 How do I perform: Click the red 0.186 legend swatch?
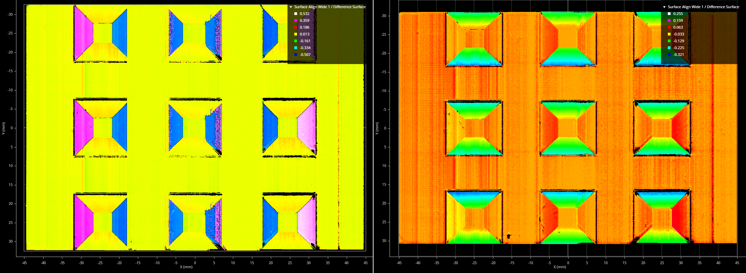click(x=296, y=27)
